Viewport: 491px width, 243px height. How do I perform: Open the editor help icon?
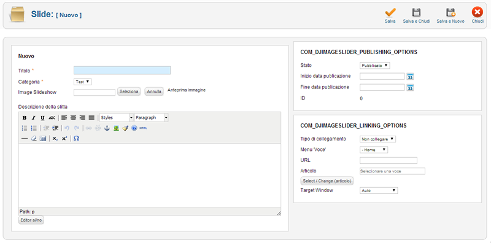[x=134, y=128]
